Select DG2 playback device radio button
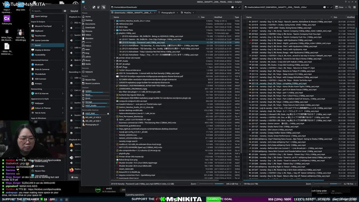 pyautogui.click(x=72, y=23)
